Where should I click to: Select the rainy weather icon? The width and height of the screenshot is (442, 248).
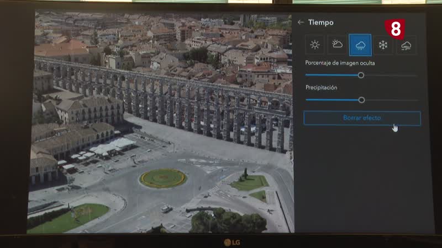click(360, 45)
